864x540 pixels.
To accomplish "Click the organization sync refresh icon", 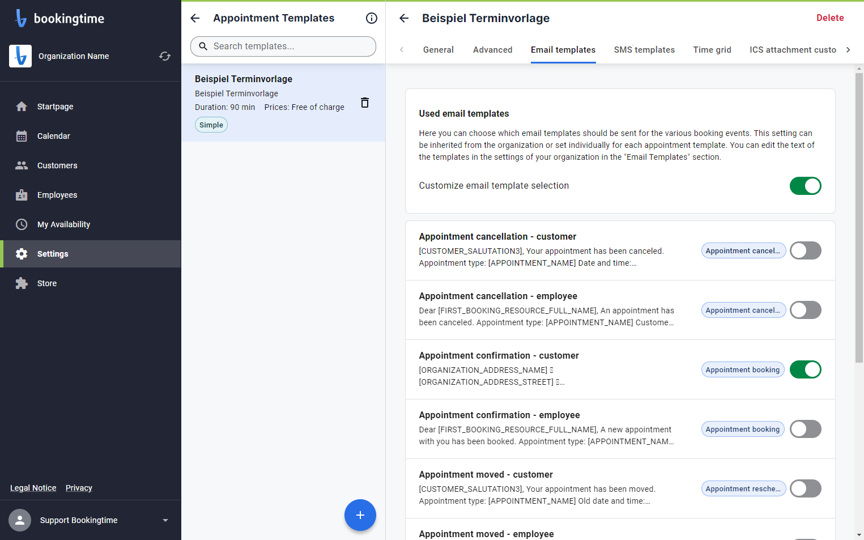I will [x=165, y=56].
